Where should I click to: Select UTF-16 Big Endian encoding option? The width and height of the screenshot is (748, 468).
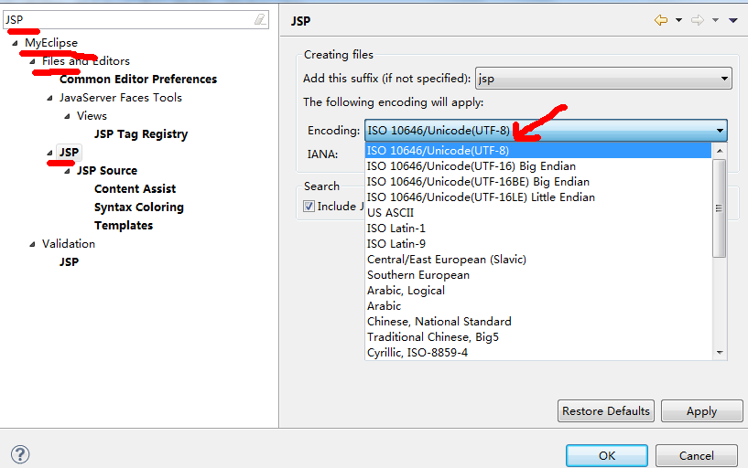point(471,166)
